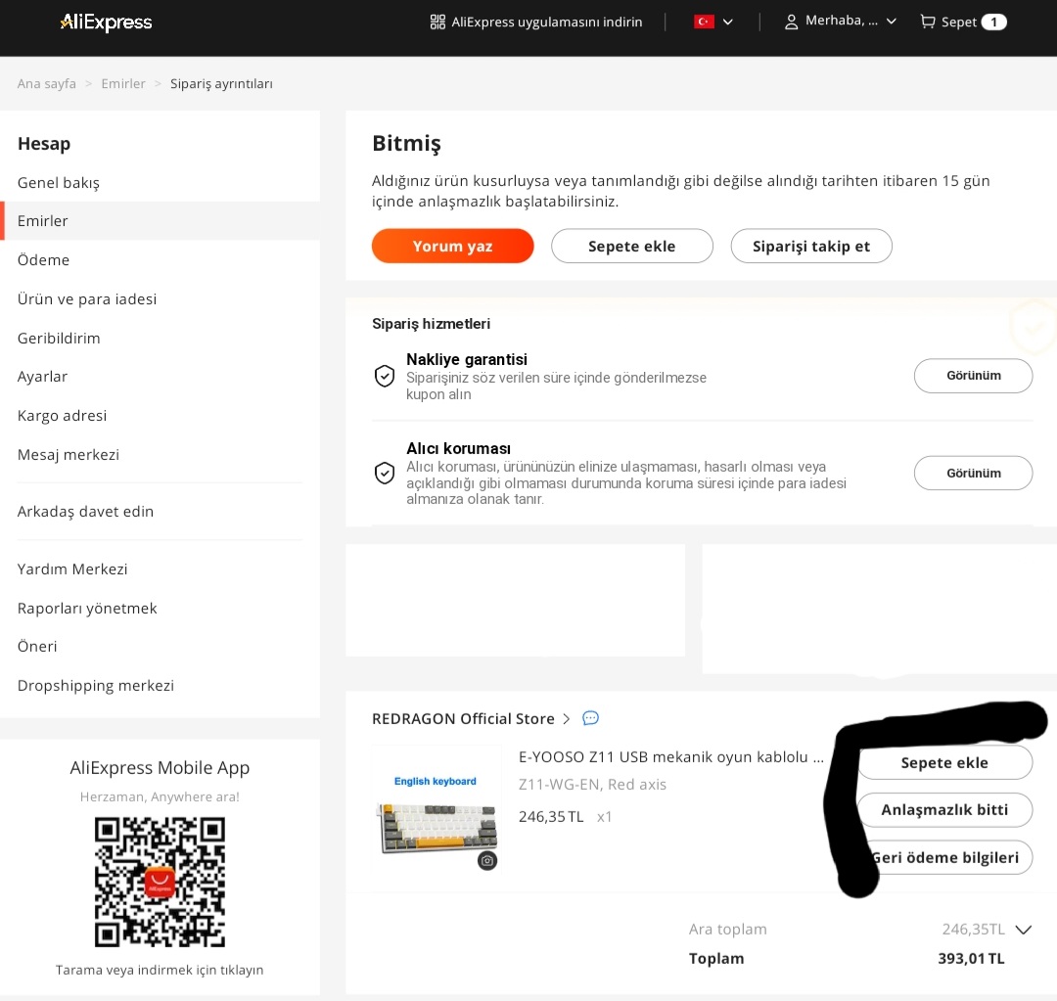
Task: Open the QR code app download icon
Action: pyautogui.click(x=437, y=23)
